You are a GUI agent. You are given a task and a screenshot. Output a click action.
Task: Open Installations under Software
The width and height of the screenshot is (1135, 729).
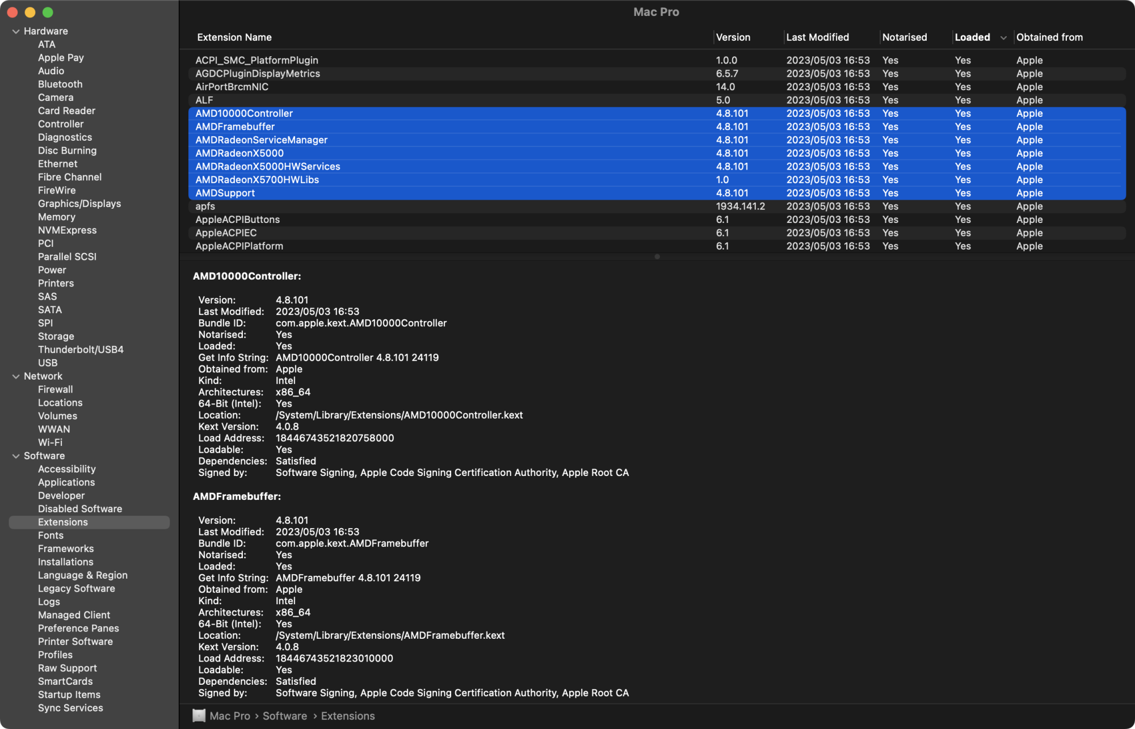coord(65,562)
